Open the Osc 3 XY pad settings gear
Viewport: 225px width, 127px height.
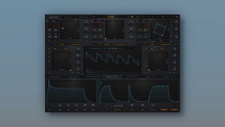click(171, 41)
